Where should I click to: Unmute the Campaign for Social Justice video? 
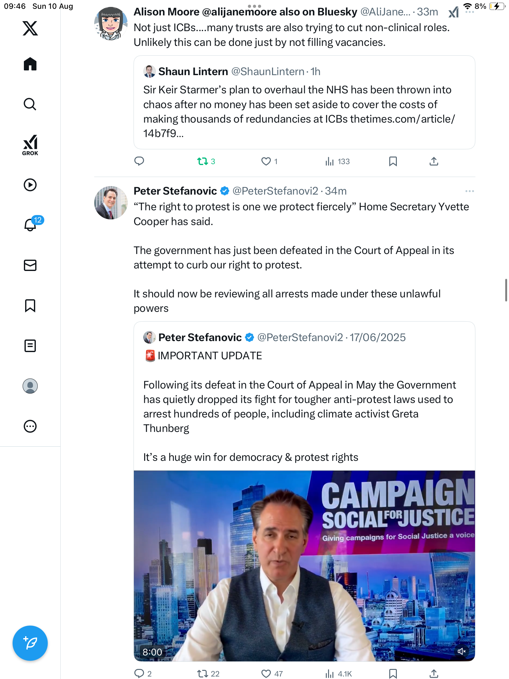[x=461, y=651]
